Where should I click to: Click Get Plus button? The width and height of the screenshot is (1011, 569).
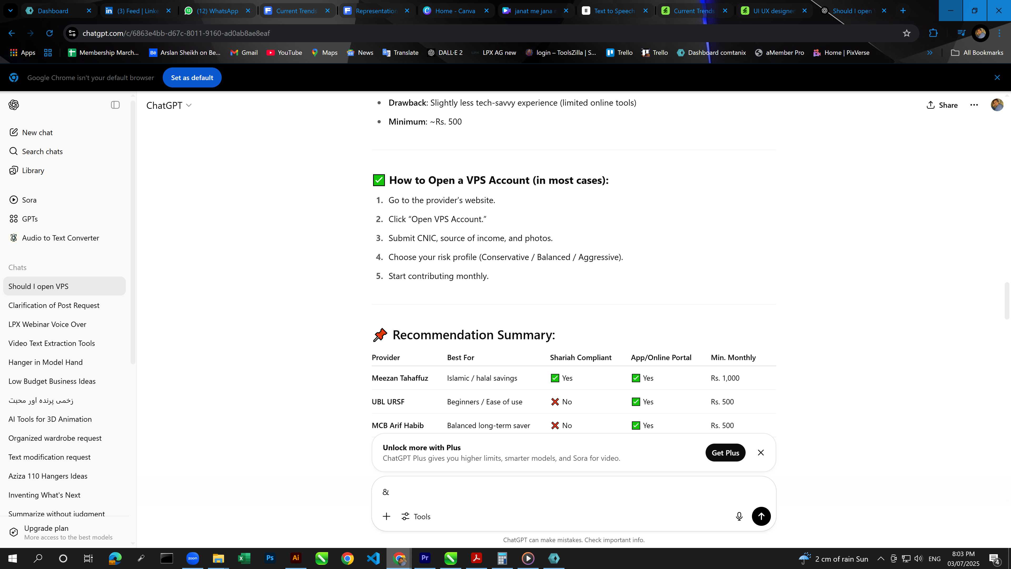point(725,453)
